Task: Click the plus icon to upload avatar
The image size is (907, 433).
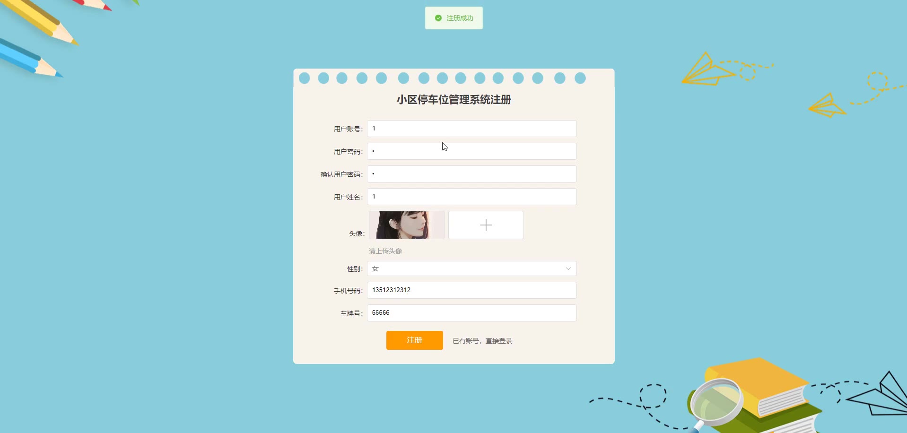Action: tap(486, 225)
